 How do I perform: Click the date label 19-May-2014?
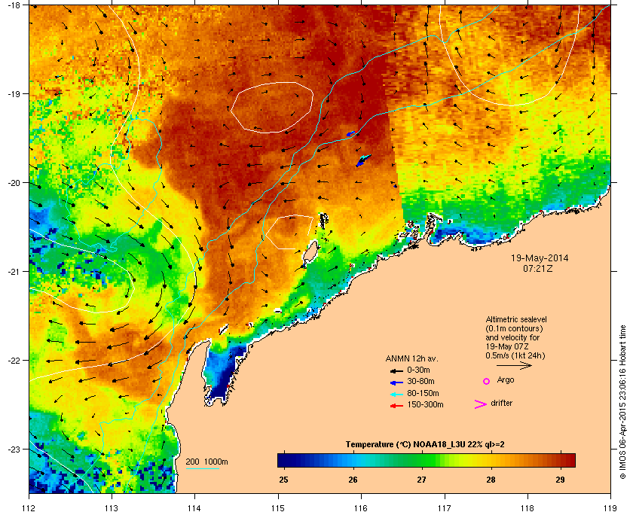(540, 258)
